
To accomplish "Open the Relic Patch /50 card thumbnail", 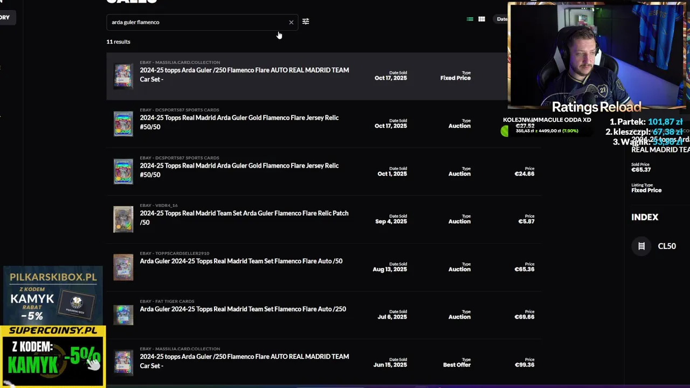I will pyautogui.click(x=123, y=219).
